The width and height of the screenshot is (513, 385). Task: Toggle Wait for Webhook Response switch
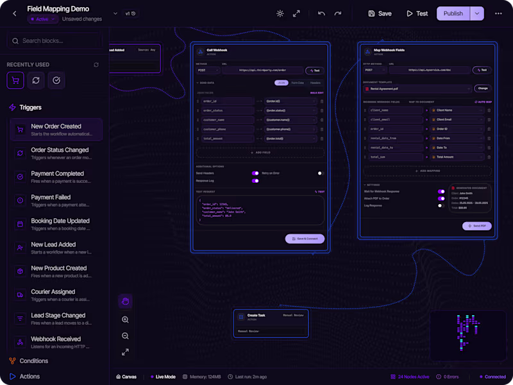(441, 191)
